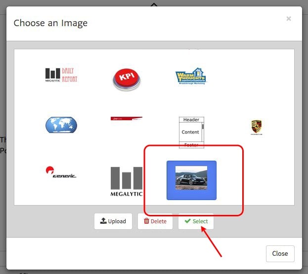Screen dimensions: 308x274
Task: Choose the large Megalytic bars logo
Action: pos(126,181)
